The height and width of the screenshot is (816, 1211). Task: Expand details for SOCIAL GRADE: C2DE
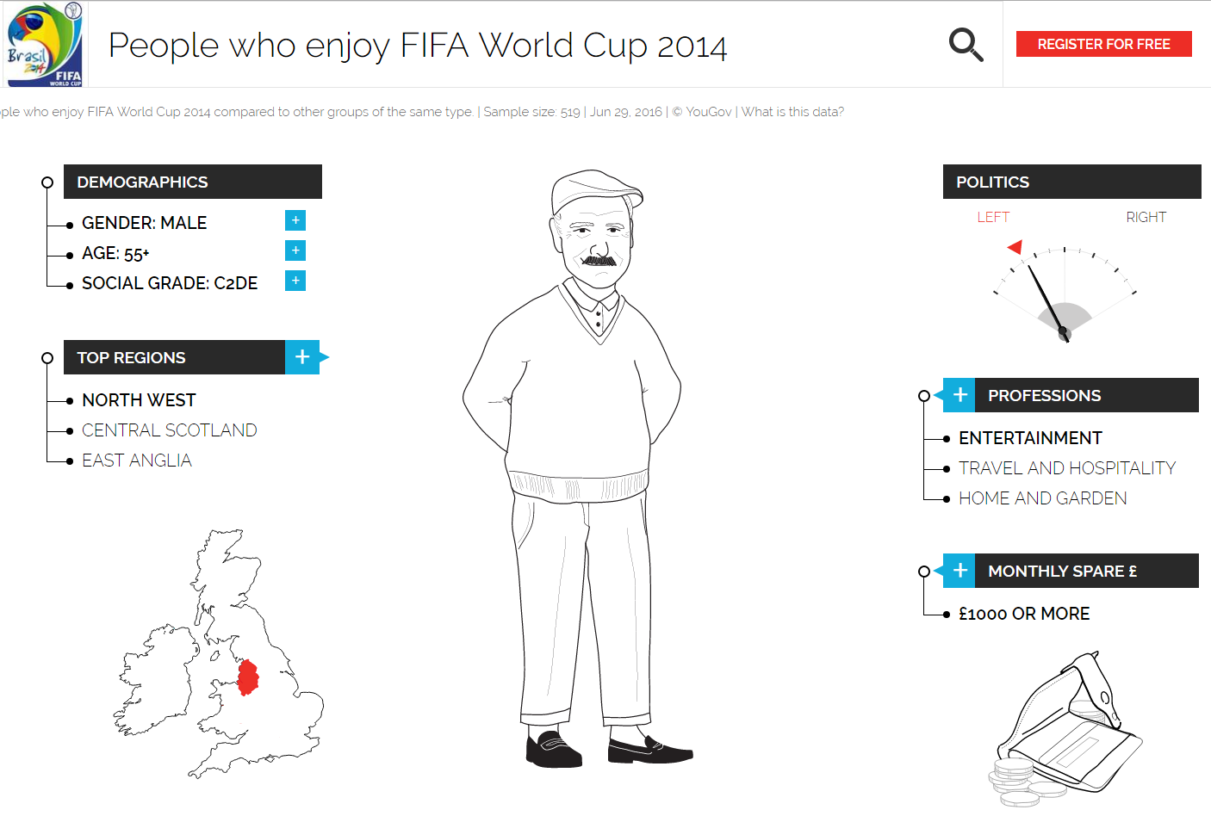[295, 280]
